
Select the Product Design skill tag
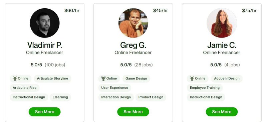click(151, 97)
